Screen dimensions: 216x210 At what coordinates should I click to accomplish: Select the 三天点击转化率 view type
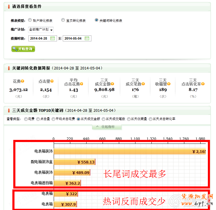click(151, 119)
